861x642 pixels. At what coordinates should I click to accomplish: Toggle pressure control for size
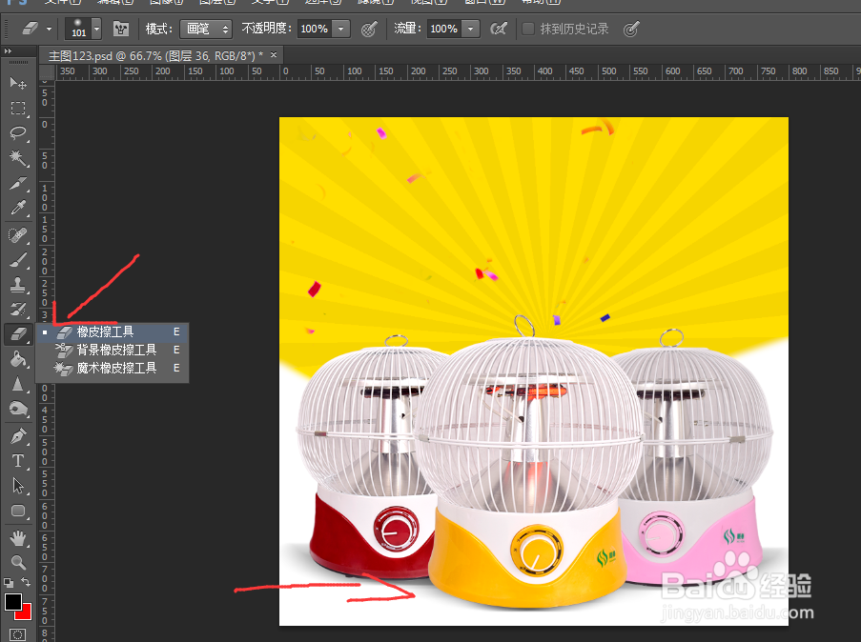click(x=631, y=29)
